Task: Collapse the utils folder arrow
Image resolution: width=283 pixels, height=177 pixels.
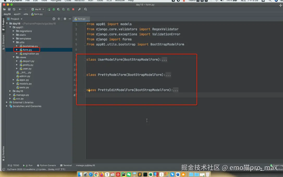Action: click(14, 42)
